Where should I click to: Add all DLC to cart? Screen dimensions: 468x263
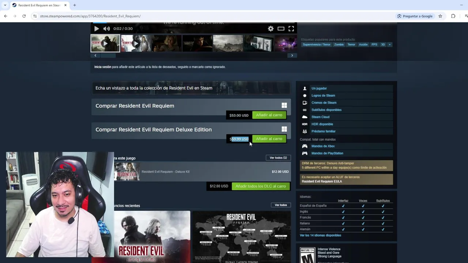pos(261,186)
